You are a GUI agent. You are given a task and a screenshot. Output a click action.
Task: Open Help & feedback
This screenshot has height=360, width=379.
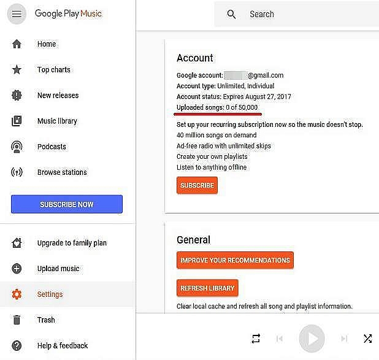pos(63,345)
